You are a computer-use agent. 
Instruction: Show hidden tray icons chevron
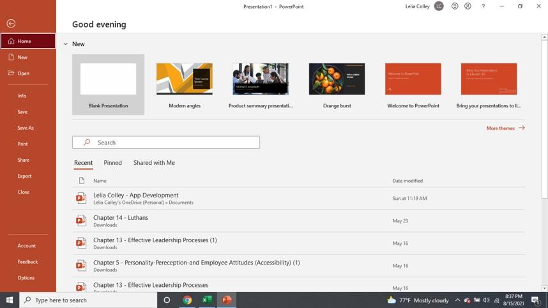(x=457, y=300)
